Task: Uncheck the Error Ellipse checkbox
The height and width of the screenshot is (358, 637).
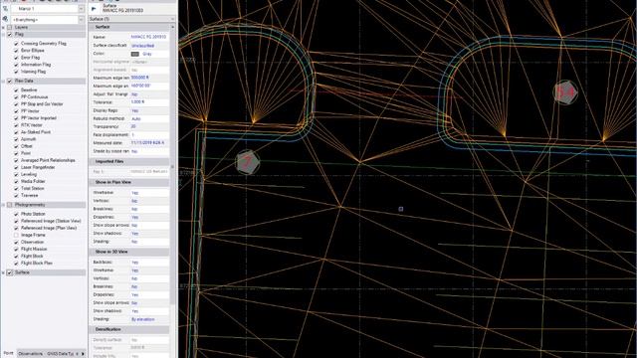Action: coord(16,51)
